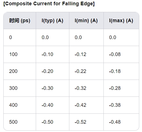Select the I(min) value -0.32
The image size is (142, 132).
(x=80, y=88)
